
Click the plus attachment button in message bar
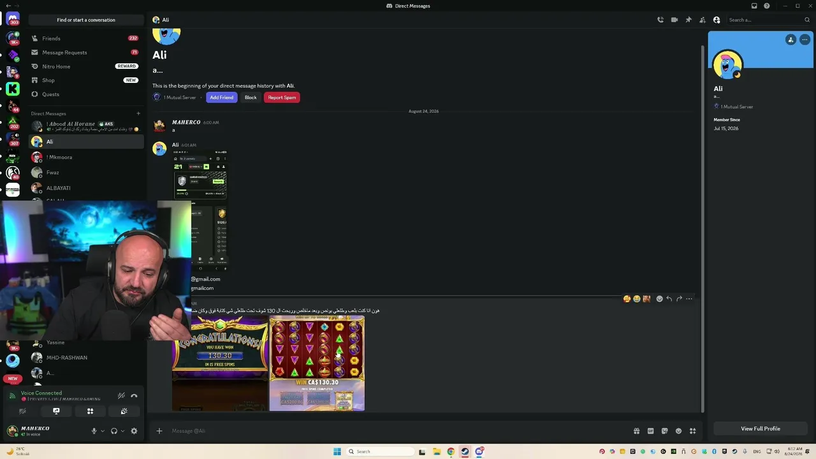[159, 431]
